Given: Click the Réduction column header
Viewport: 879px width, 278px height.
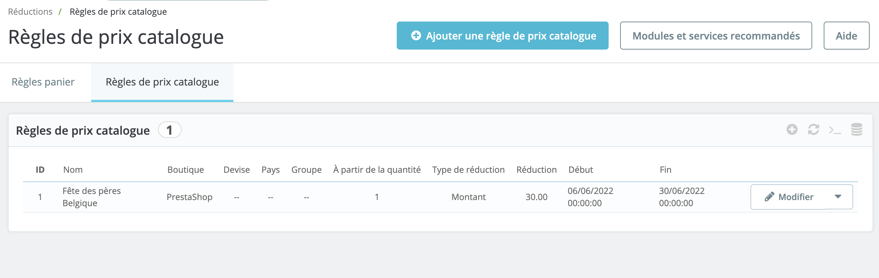Looking at the screenshot, I should click(x=536, y=170).
